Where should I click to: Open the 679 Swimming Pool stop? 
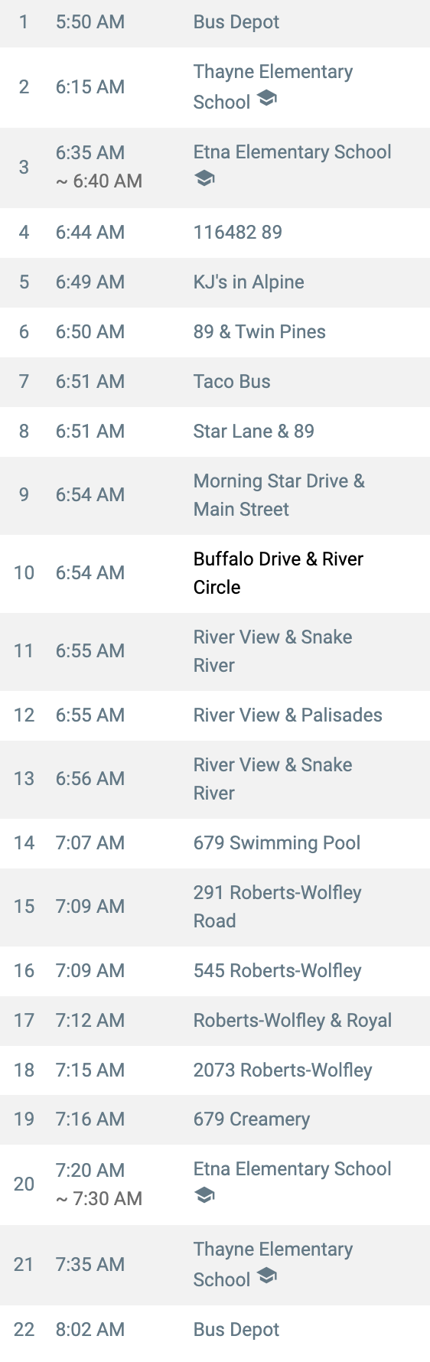pyautogui.click(x=215, y=843)
